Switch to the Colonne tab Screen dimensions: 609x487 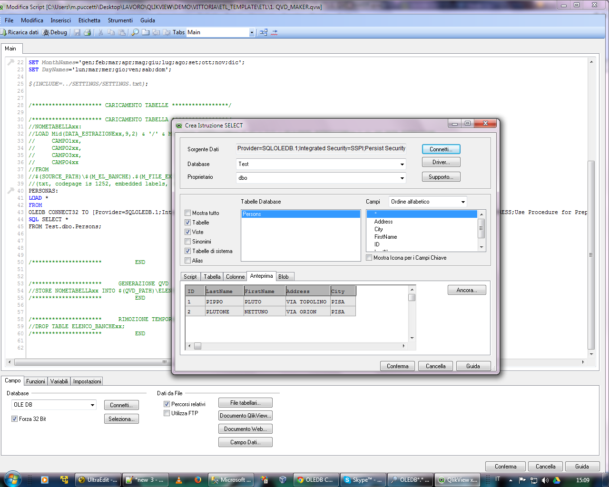tap(235, 277)
